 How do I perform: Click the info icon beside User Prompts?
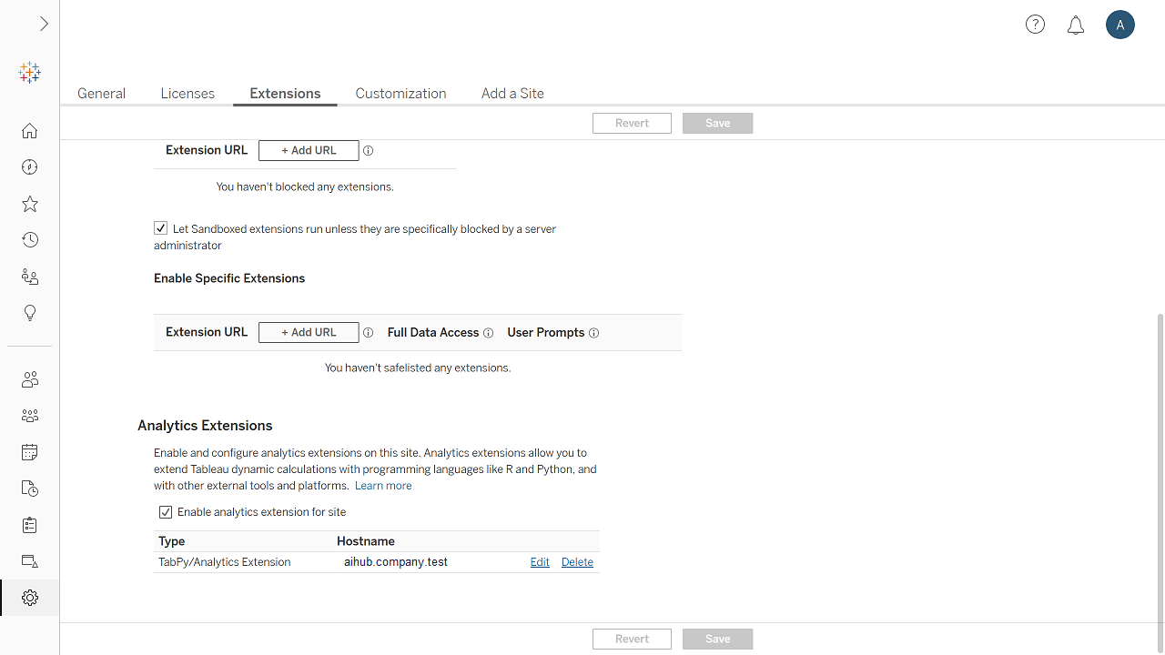(x=594, y=333)
